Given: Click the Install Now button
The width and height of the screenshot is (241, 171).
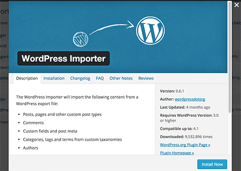Looking at the screenshot, I should [x=212, y=164].
